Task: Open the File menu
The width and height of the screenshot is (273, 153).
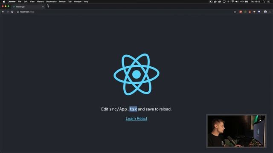Action: pos(20,2)
